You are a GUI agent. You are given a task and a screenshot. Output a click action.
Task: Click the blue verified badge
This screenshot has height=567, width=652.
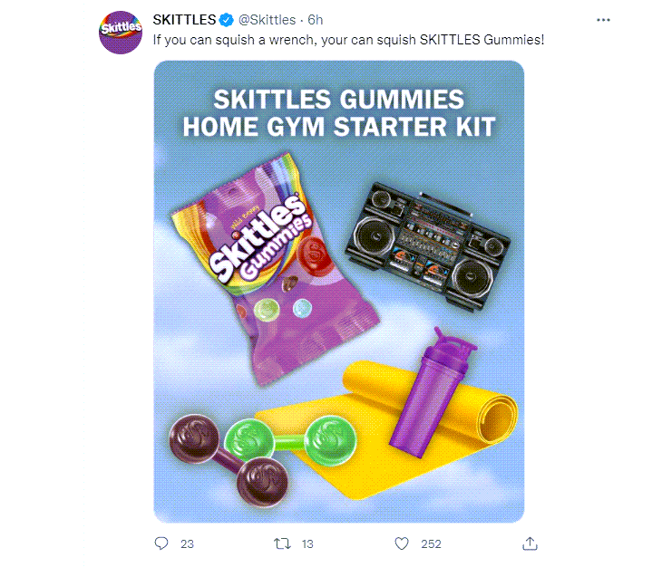click(x=226, y=20)
